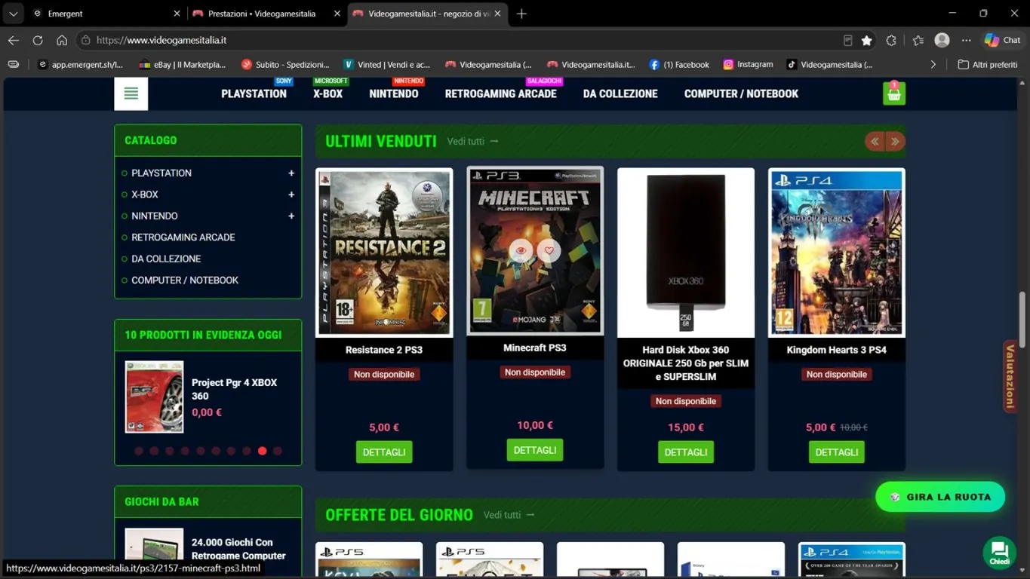Open the COMPUTER / NOTEBOOK navigation menu
This screenshot has width=1030, height=579.
tap(741, 93)
